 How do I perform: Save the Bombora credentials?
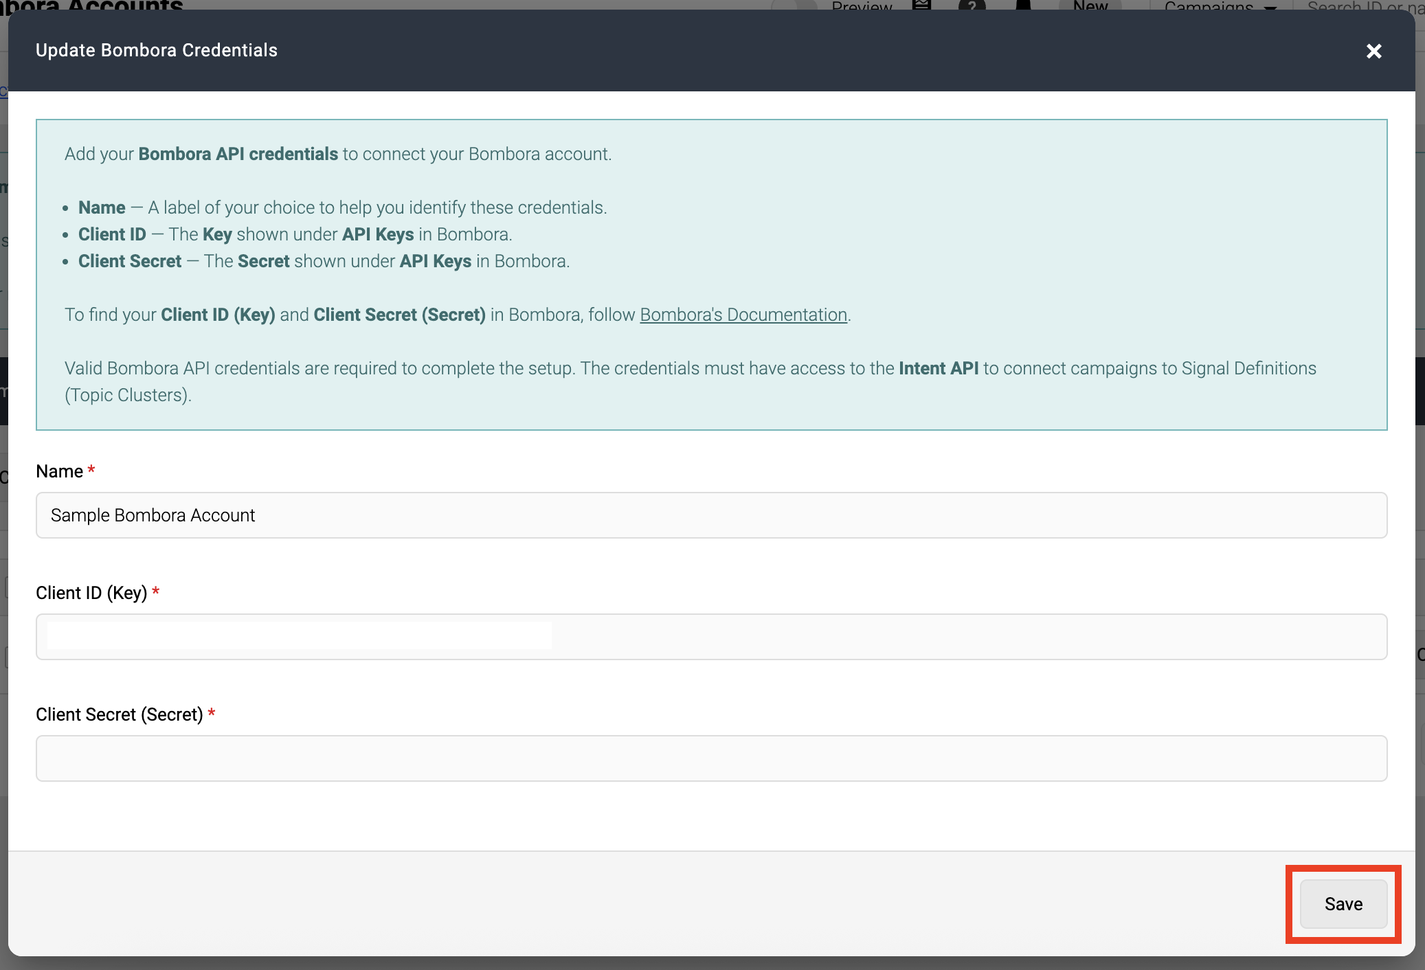pyautogui.click(x=1343, y=904)
